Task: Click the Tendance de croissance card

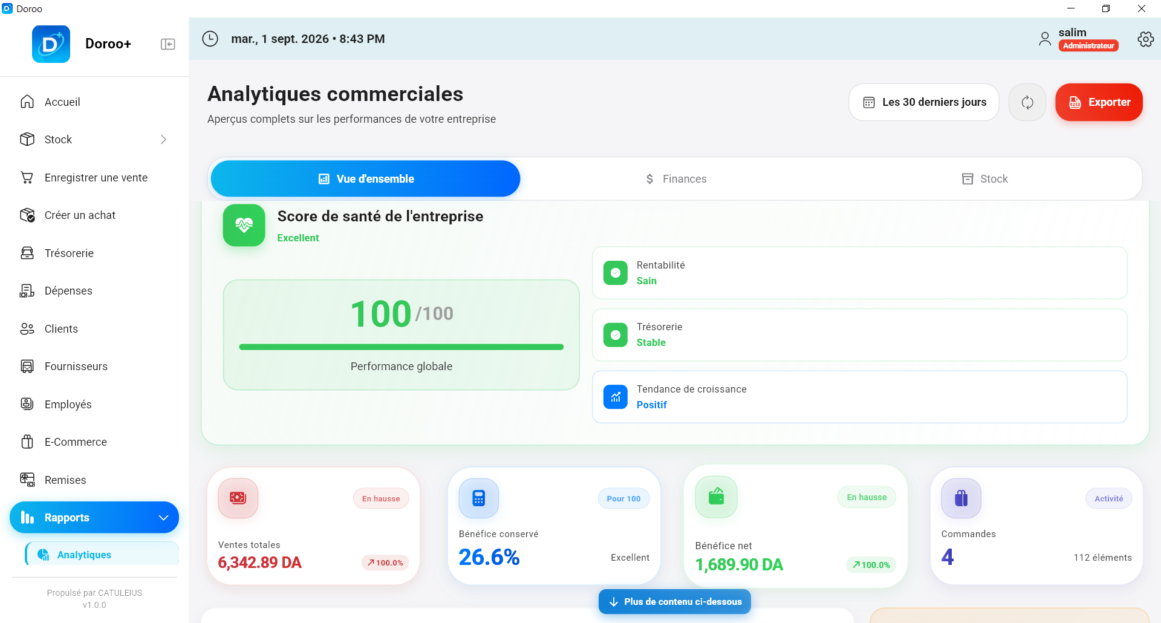Action: coord(859,397)
